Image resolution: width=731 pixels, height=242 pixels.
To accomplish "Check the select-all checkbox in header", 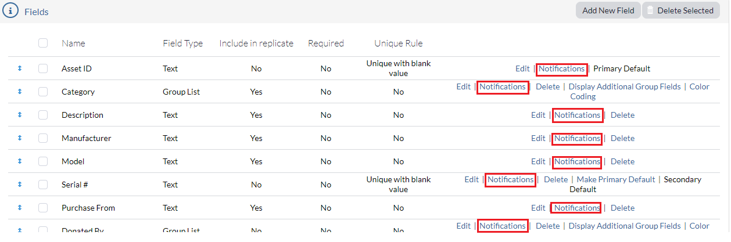I will pyautogui.click(x=43, y=43).
